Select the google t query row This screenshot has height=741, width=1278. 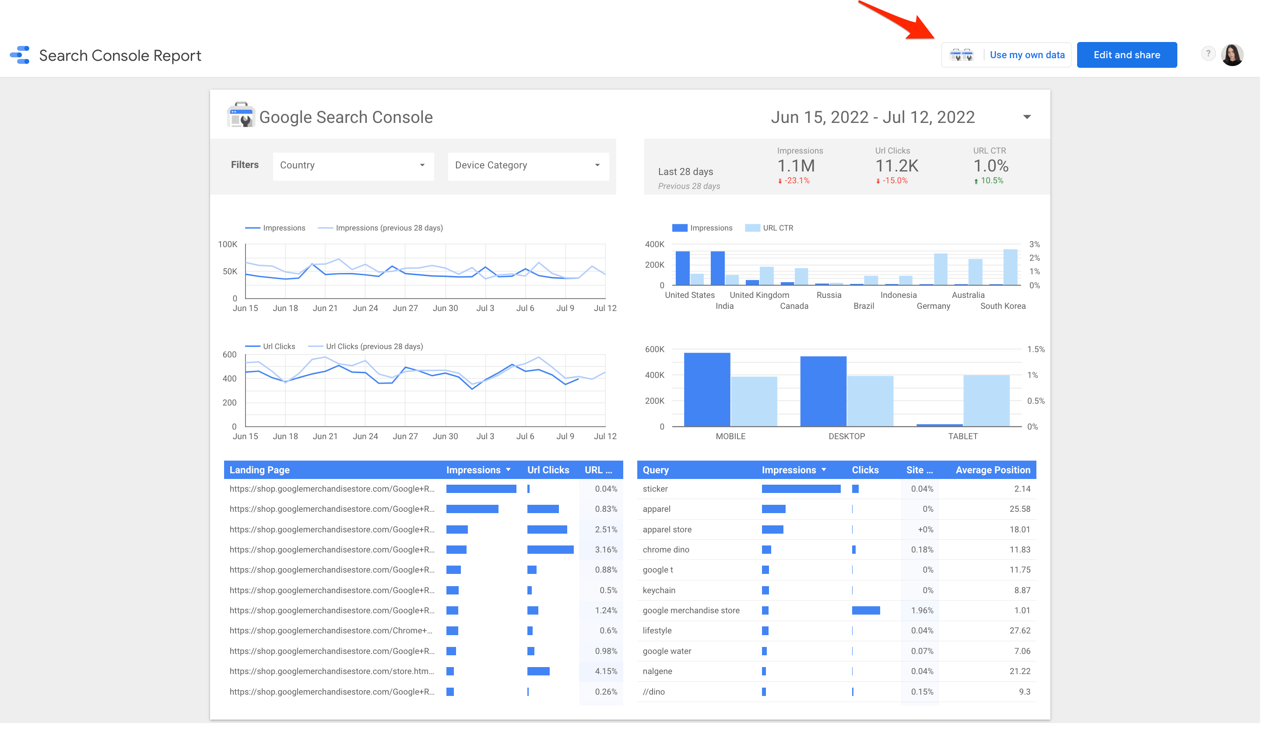[836, 570]
